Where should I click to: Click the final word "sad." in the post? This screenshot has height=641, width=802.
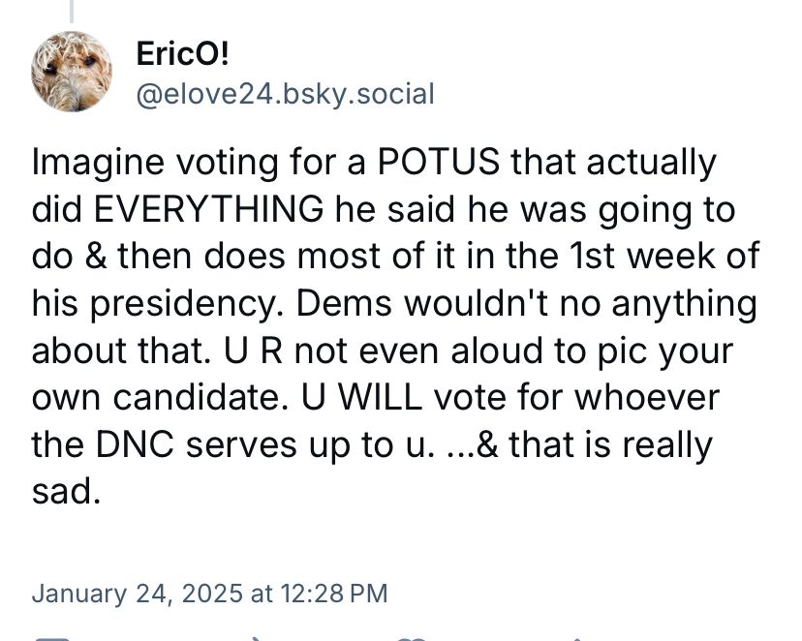[67, 492]
